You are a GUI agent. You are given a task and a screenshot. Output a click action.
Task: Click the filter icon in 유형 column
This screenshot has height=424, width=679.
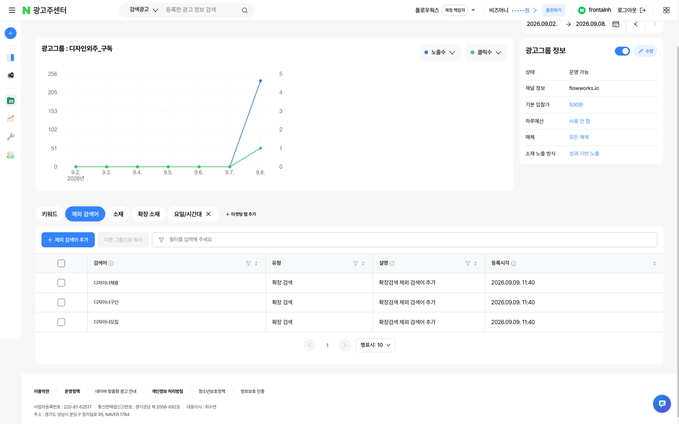[x=356, y=263]
